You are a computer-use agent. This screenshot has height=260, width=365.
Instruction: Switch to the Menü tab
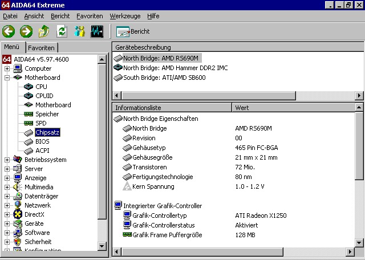coord(11,47)
